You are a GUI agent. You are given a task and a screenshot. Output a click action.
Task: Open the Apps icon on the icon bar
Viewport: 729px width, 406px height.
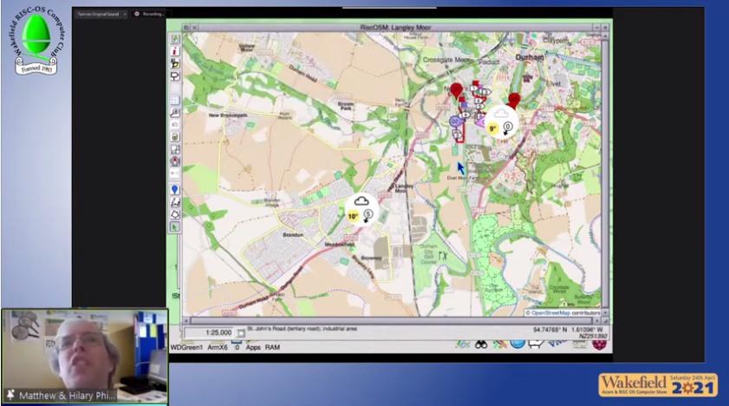point(252,347)
